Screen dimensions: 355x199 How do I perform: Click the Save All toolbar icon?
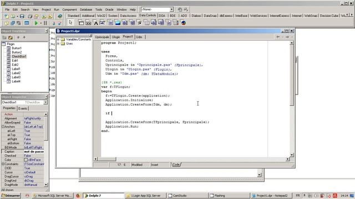[29, 16]
